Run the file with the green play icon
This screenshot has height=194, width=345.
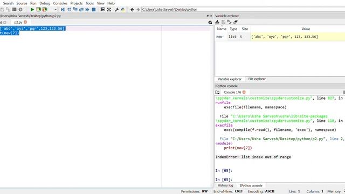tap(32, 10)
